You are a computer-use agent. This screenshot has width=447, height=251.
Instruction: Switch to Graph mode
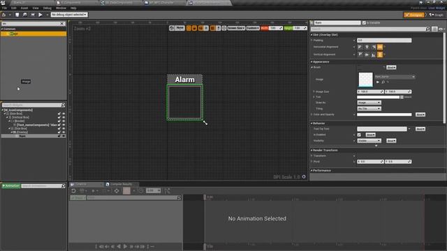(436, 15)
